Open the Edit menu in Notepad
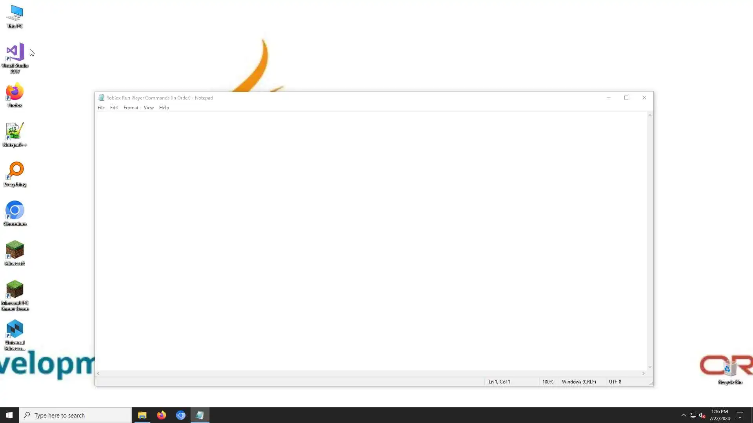This screenshot has height=423, width=753. point(114,108)
